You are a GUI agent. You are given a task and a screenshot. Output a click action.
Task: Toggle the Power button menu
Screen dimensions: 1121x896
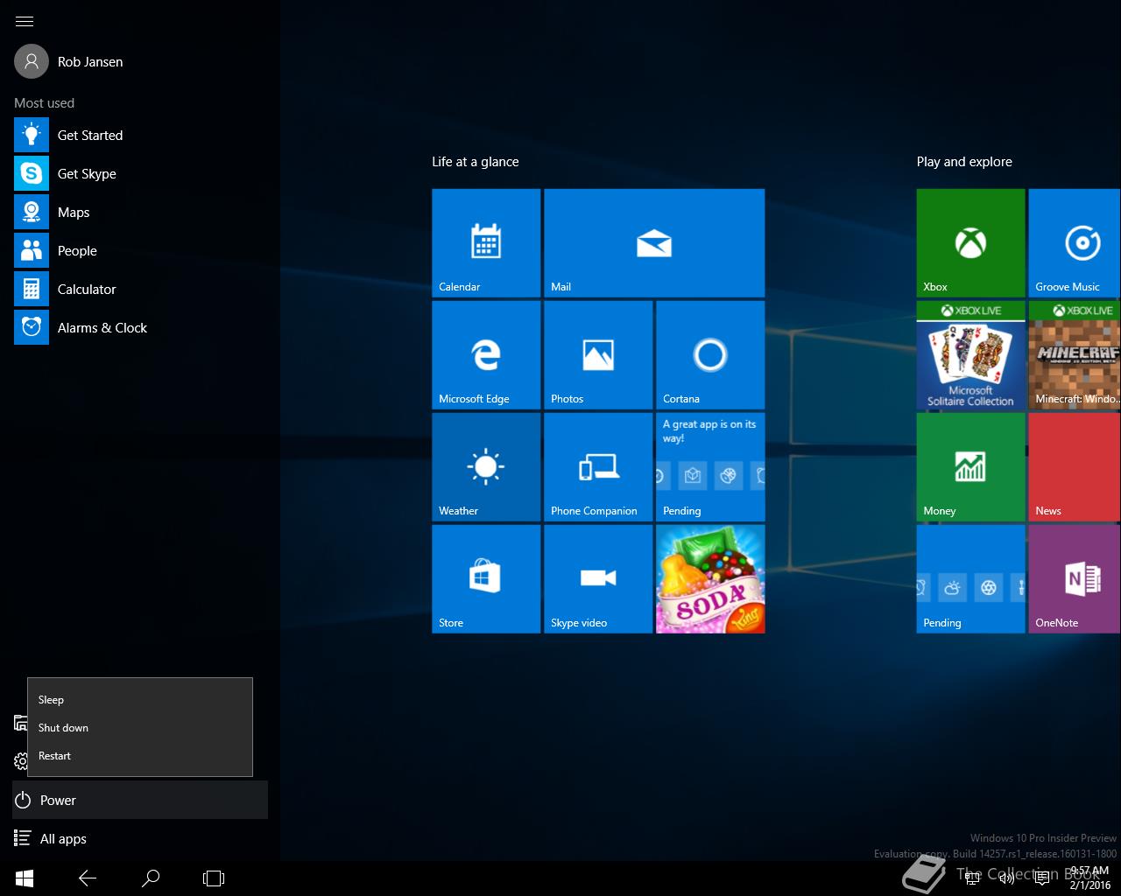coord(140,801)
